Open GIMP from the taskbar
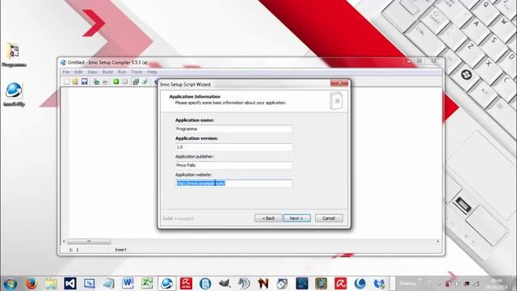Image resolution: width=517 pixels, height=291 pixels. [225, 284]
